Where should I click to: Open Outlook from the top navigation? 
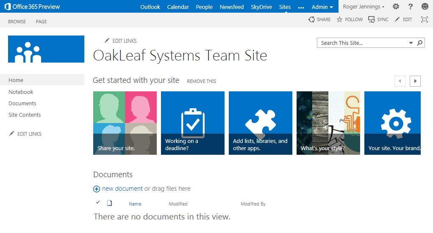tap(150, 7)
